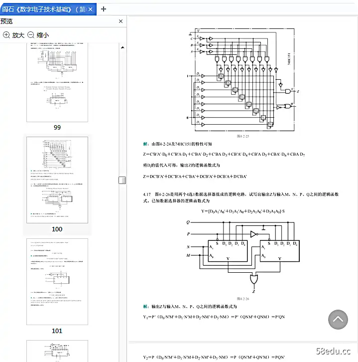Click problem 4.17 heading text
This screenshot has height=362, width=358.
click(240, 197)
